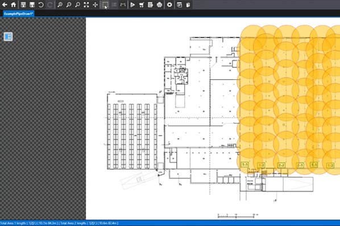Select the pan four-arrow move tool
This screenshot has height=226, width=340.
pyautogui.click(x=95, y=5)
